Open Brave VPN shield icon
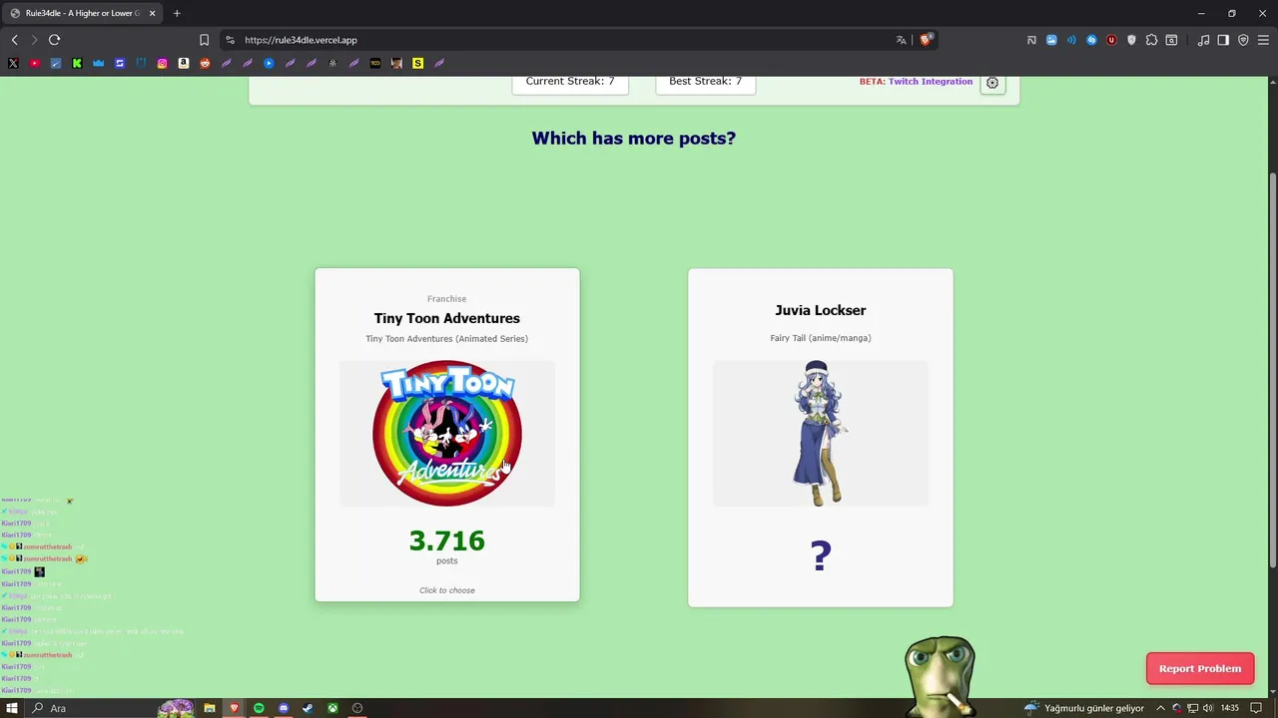The height and width of the screenshot is (718, 1278). (1243, 40)
